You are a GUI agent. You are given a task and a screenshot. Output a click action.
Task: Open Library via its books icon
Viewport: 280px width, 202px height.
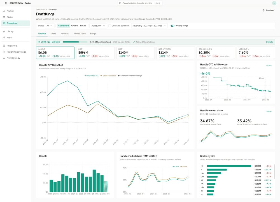(x=4, y=31)
